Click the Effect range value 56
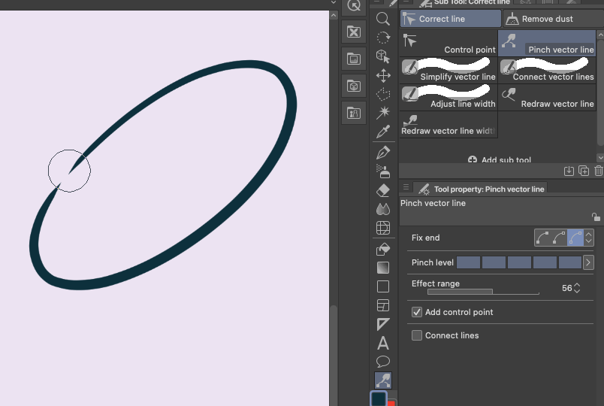 [566, 288]
